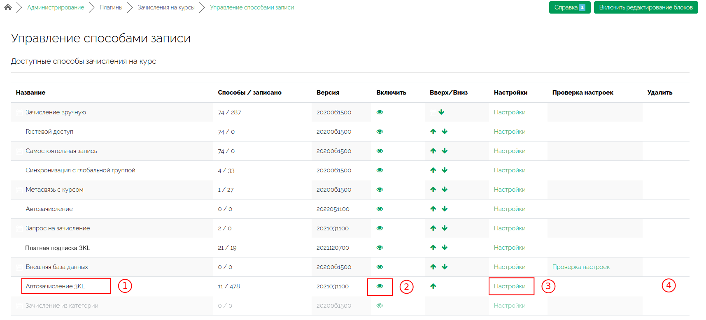Screen dimensions: 706x320
Task: Move Платная подписка 3KL down
Action: click(445, 248)
